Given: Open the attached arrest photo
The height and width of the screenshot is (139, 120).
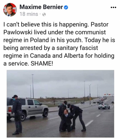Looking at the screenshot, I should click(x=60, y=104).
